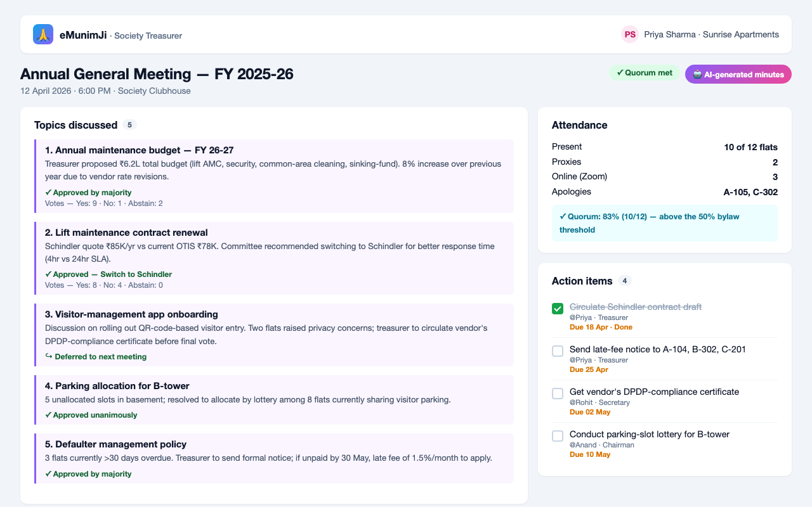Click the robot icon in AI-generated minutes badge

697,75
